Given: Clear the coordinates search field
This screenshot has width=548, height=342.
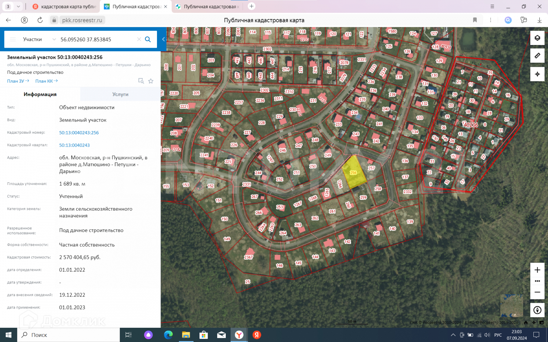Looking at the screenshot, I should pyautogui.click(x=139, y=39).
